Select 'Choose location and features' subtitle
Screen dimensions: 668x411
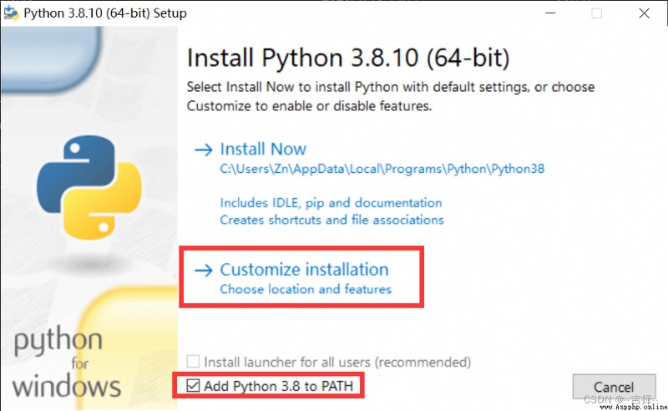[x=306, y=289]
